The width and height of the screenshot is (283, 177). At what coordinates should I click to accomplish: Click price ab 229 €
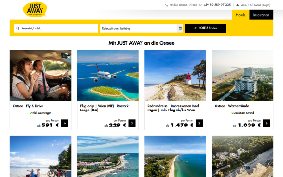coord(115,125)
